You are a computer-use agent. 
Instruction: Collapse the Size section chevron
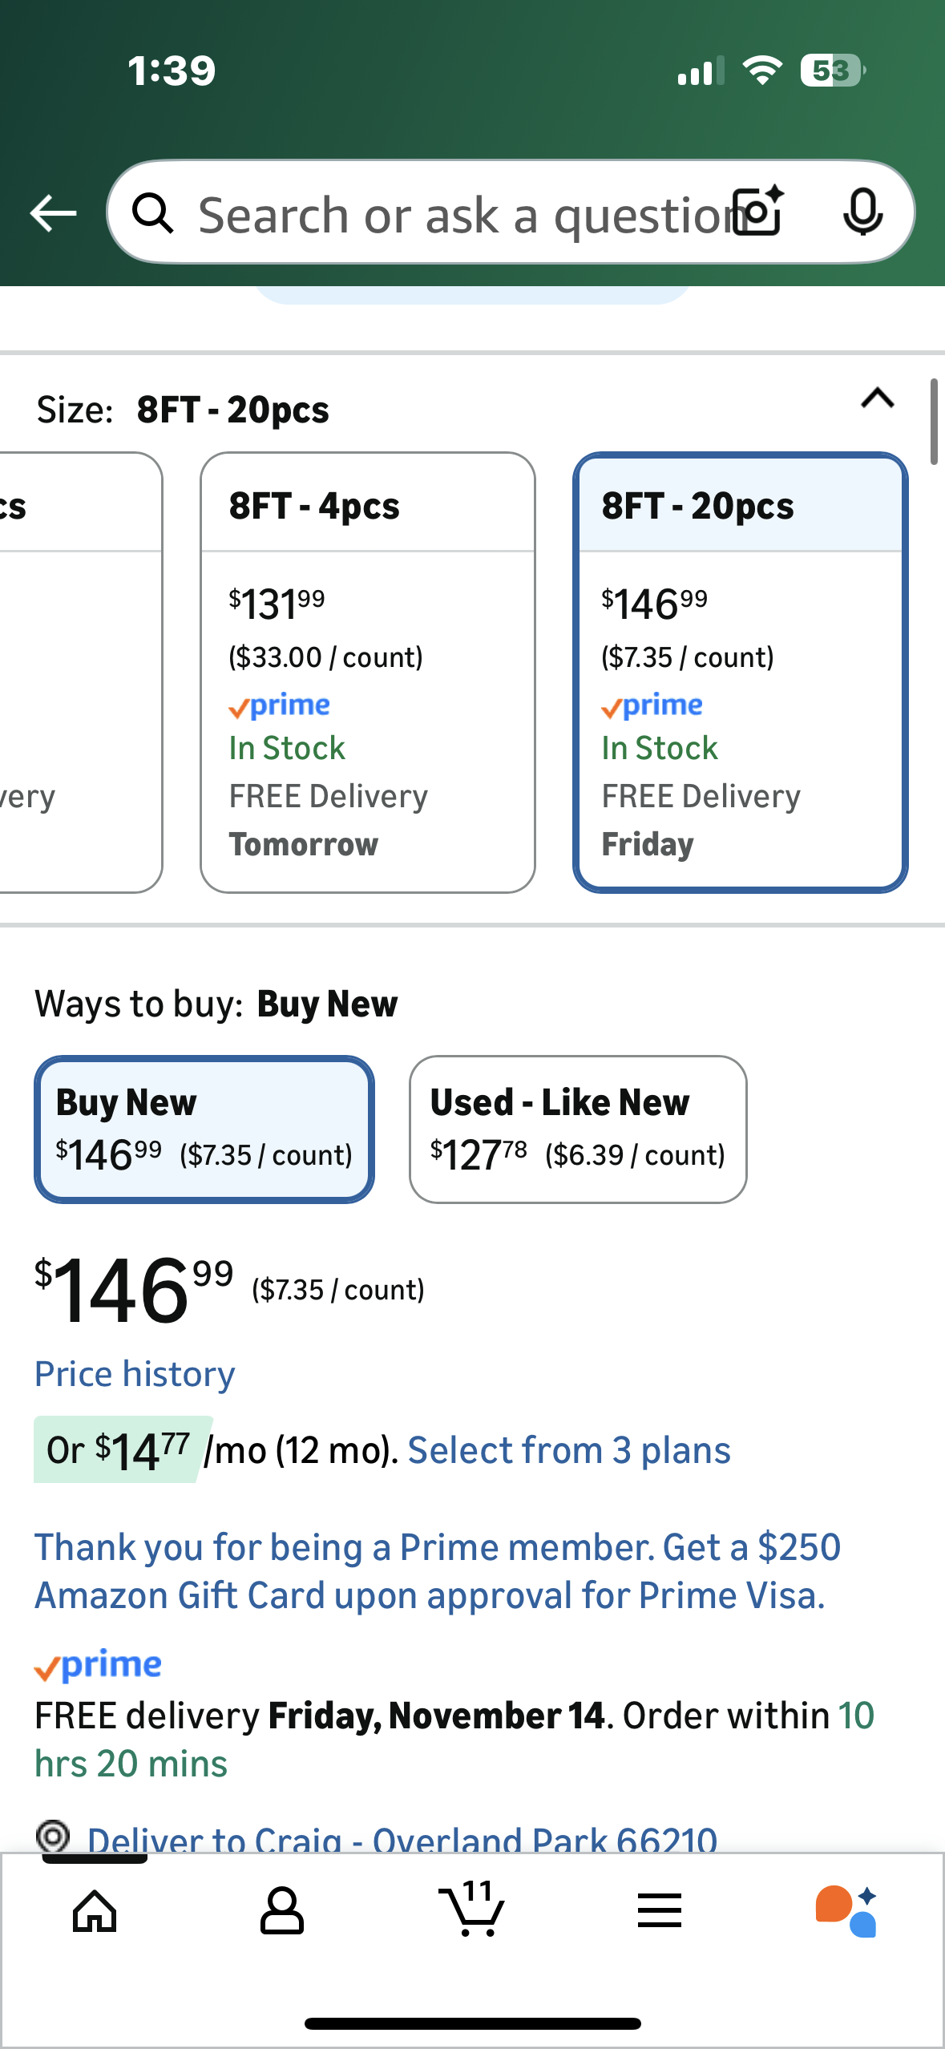(x=877, y=398)
